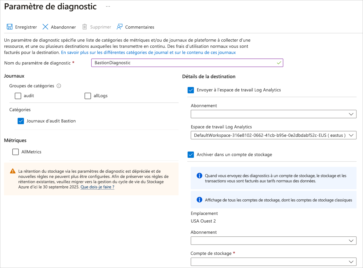Open the ellipsis menu beside the page title
The width and height of the screenshot is (363, 268).
[x=108, y=7]
